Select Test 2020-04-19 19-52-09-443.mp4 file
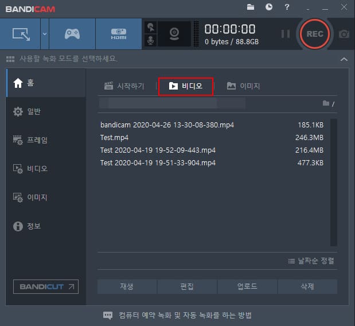 pos(212,150)
